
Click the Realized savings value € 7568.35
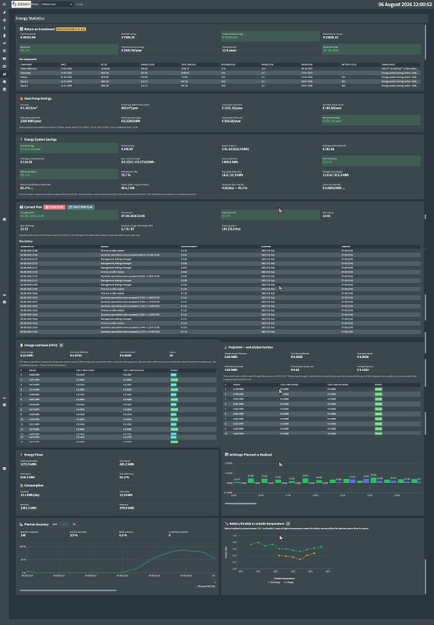coord(128,37)
